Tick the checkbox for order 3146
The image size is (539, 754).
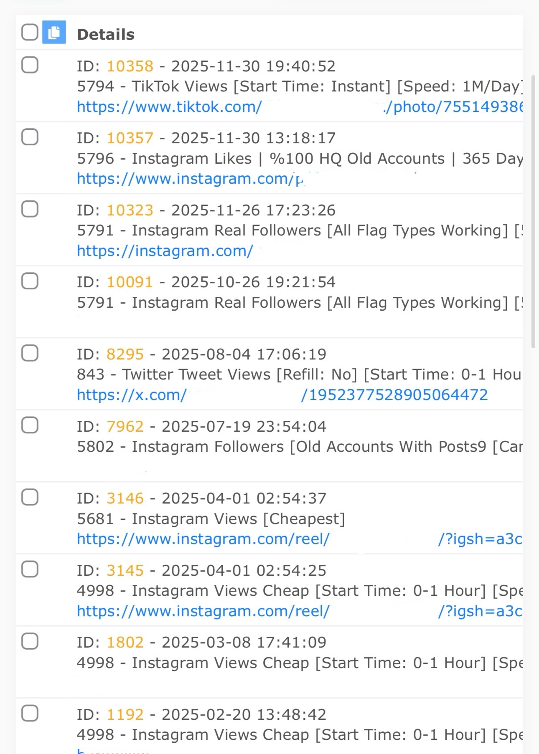coord(30,497)
